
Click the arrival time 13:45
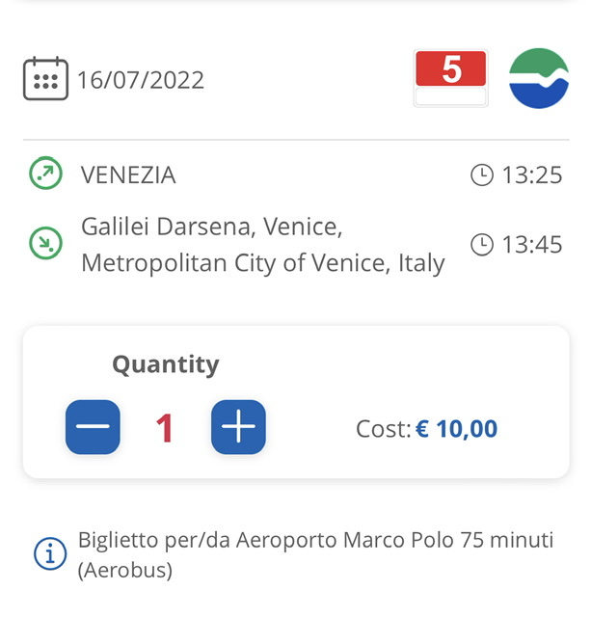click(x=532, y=244)
